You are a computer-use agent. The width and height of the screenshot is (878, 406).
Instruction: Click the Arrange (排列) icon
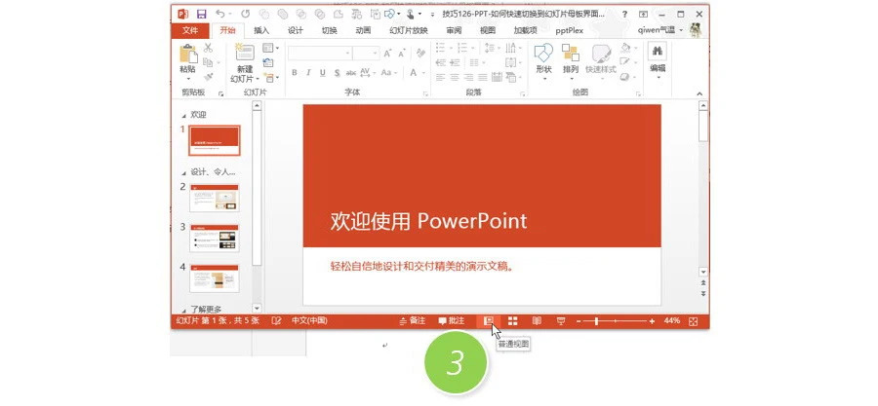(571, 54)
